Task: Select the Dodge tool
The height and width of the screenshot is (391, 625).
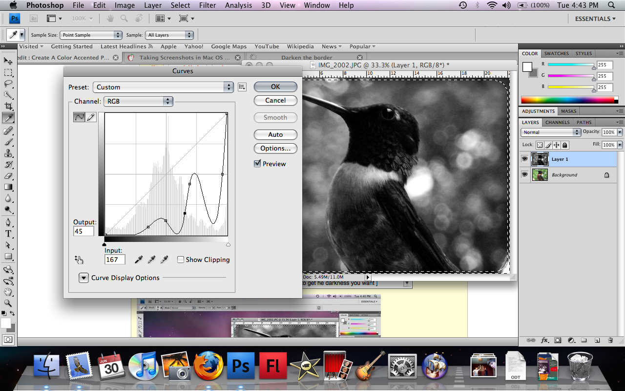Action: pos(8,210)
